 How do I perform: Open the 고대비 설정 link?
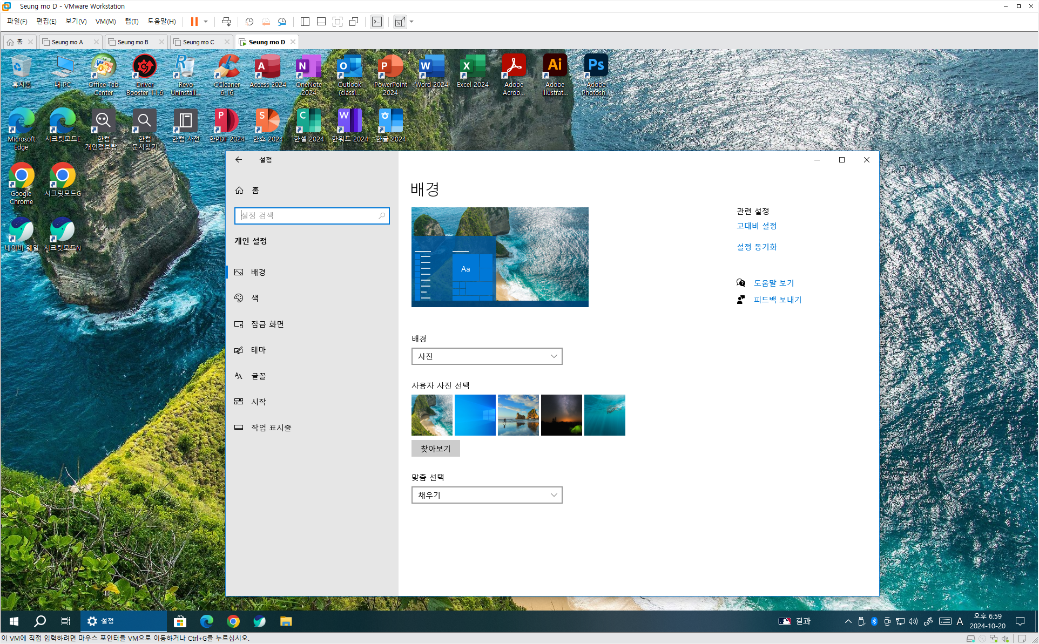coord(757,226)
